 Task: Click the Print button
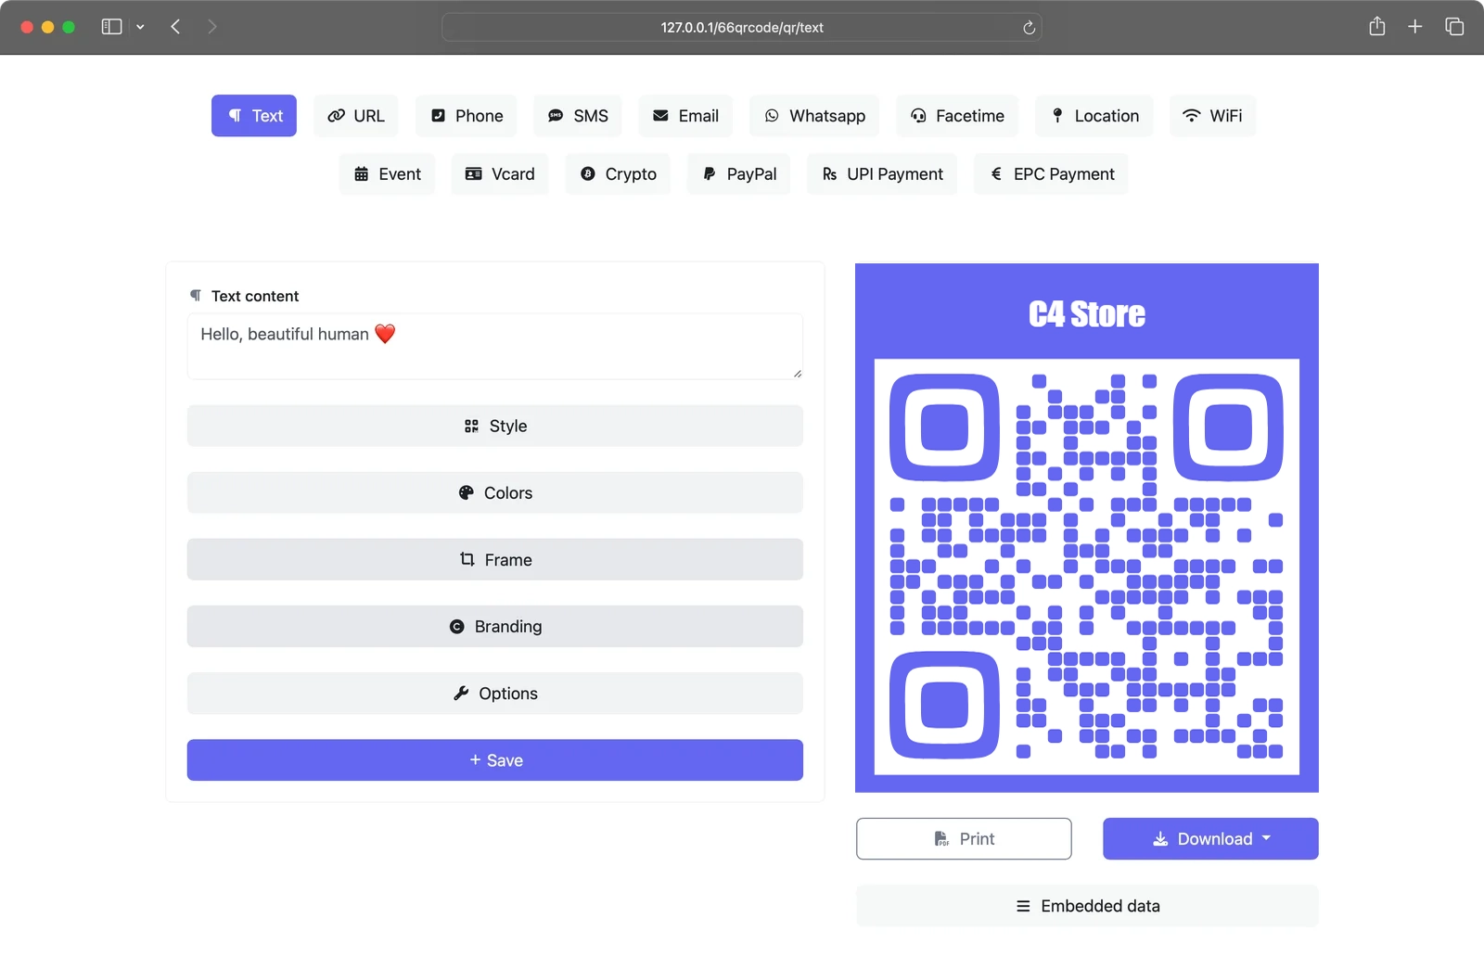[964, 838]
